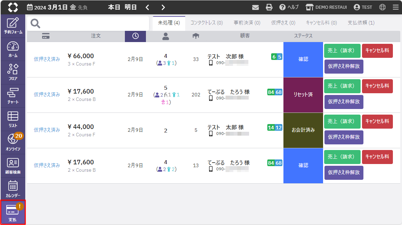The height and width of the screenshot is (225, 402).
Task: Click 売上(請求) for テスト 次郎 row
Action: [342, 51]
